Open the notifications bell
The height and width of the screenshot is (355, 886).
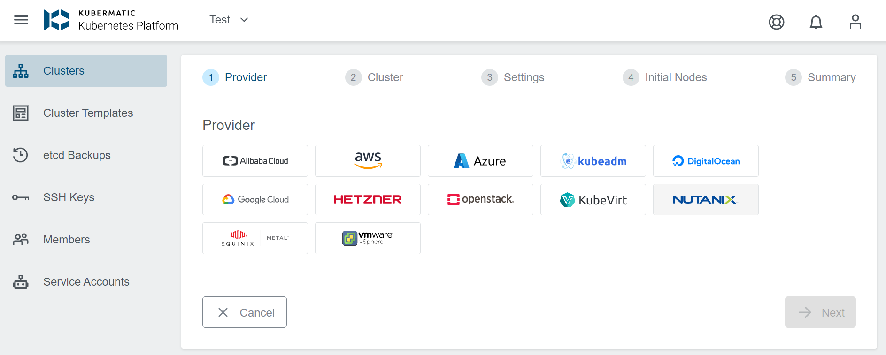[x=816, y=22]
